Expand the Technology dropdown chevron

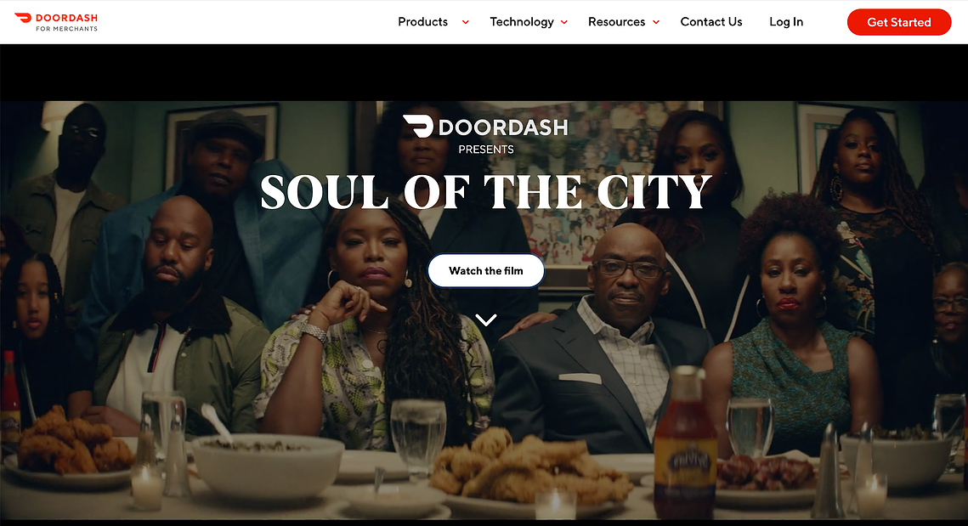(x=564, y=22)
